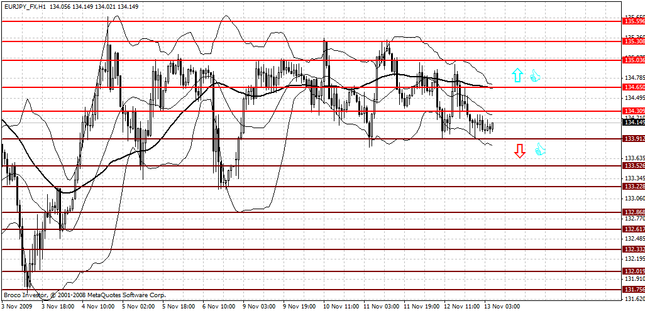
Task: Click the 133.912 support level label
Action: (634, 139)
